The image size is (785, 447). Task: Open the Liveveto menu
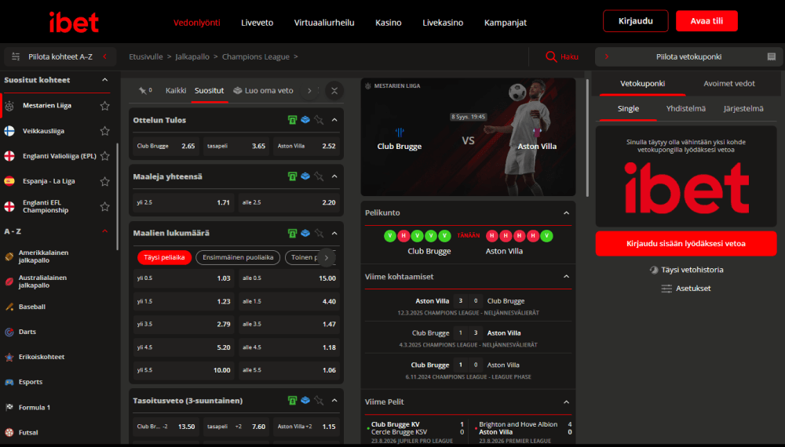point(257,23)
